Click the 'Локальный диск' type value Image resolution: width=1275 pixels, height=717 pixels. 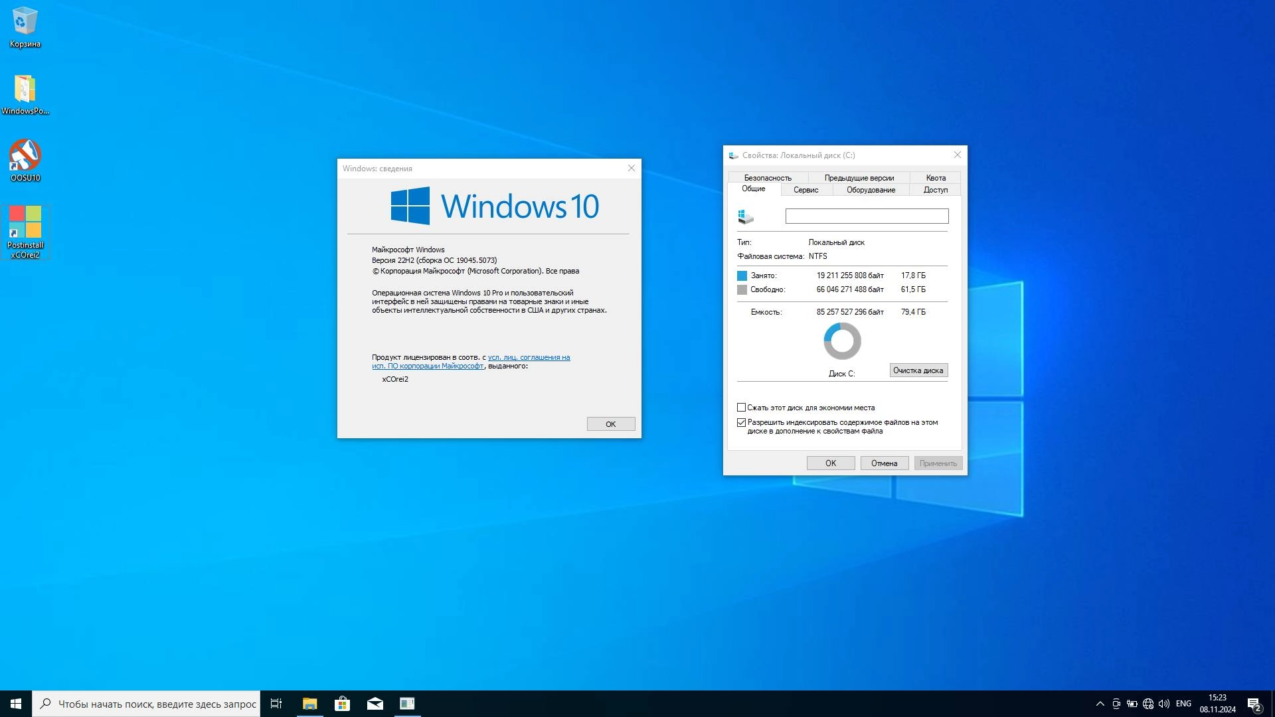tap(837, 242)
